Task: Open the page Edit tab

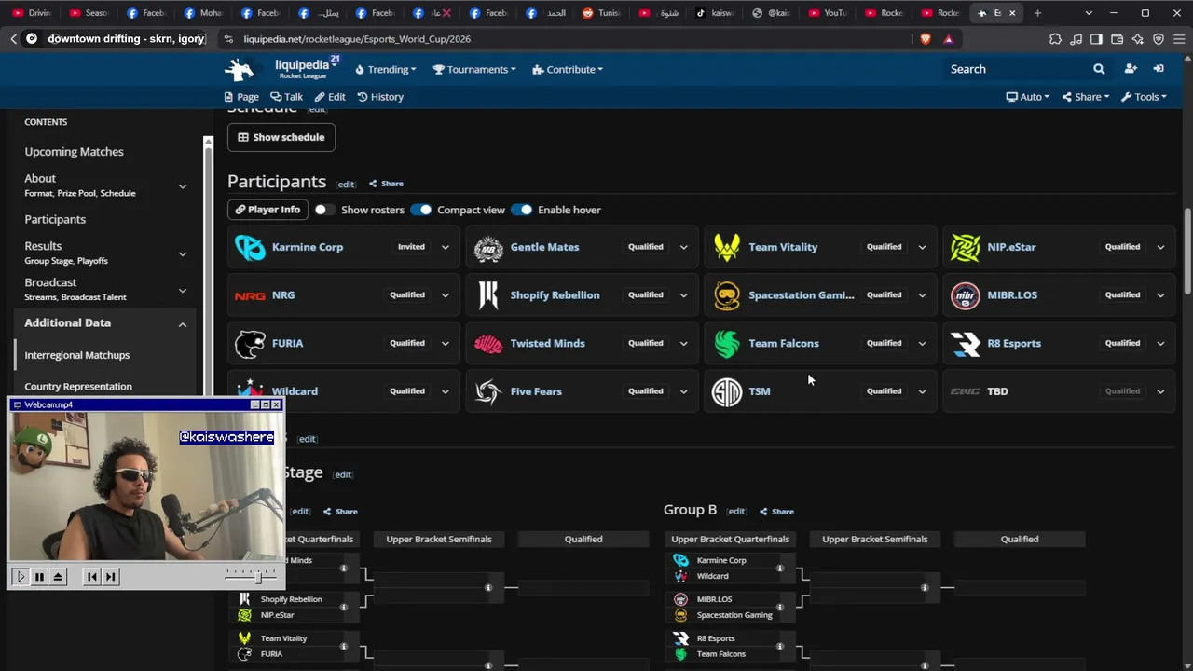Action: (x=330, y=97)
